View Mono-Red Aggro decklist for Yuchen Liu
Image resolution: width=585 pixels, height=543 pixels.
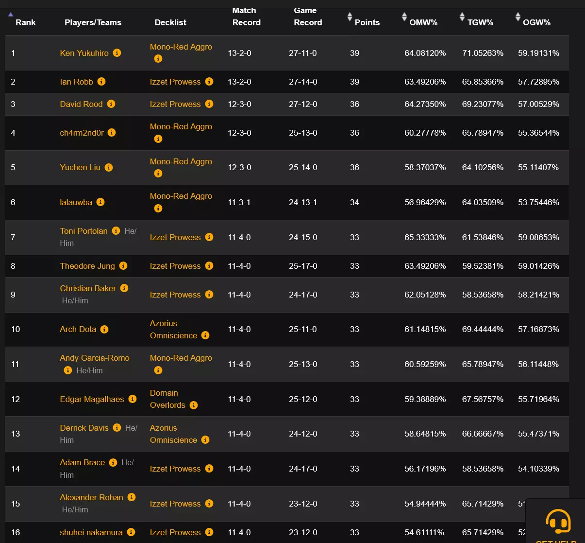[x=181, y=161]
